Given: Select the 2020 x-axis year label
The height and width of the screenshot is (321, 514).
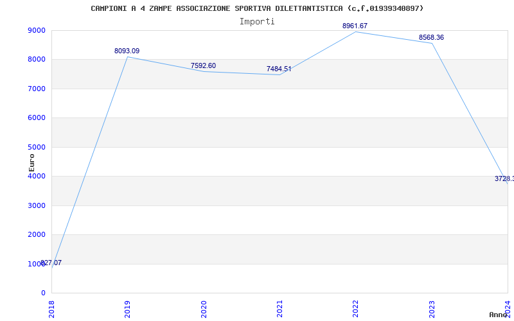Looking at the screenshot, I should point(204,309).
